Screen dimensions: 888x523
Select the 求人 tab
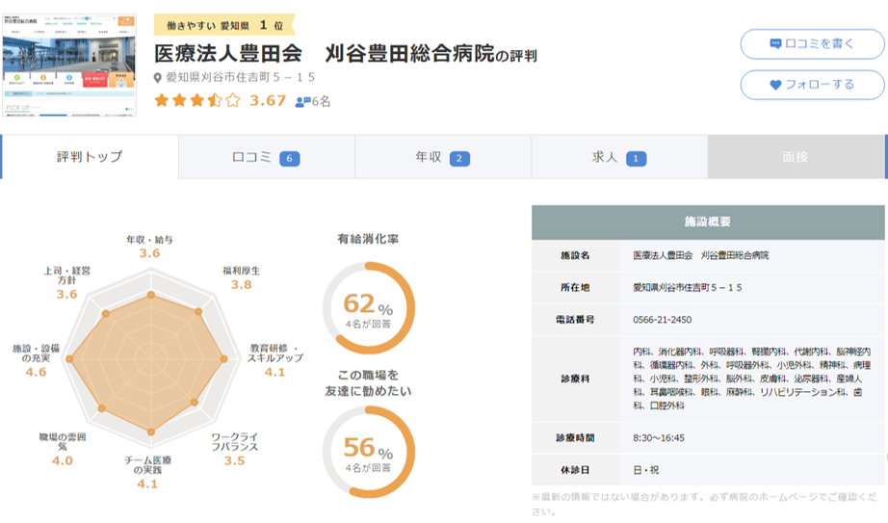618,157
